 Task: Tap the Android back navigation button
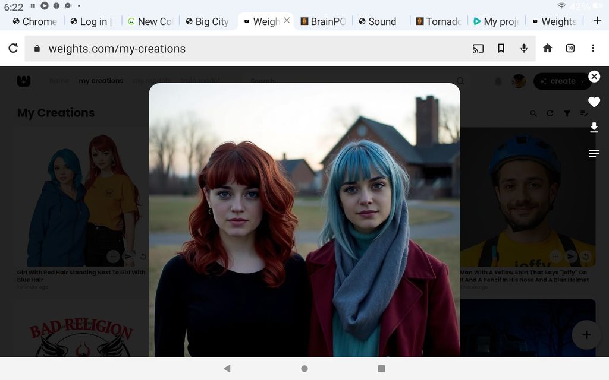click(x=227, y=368)
